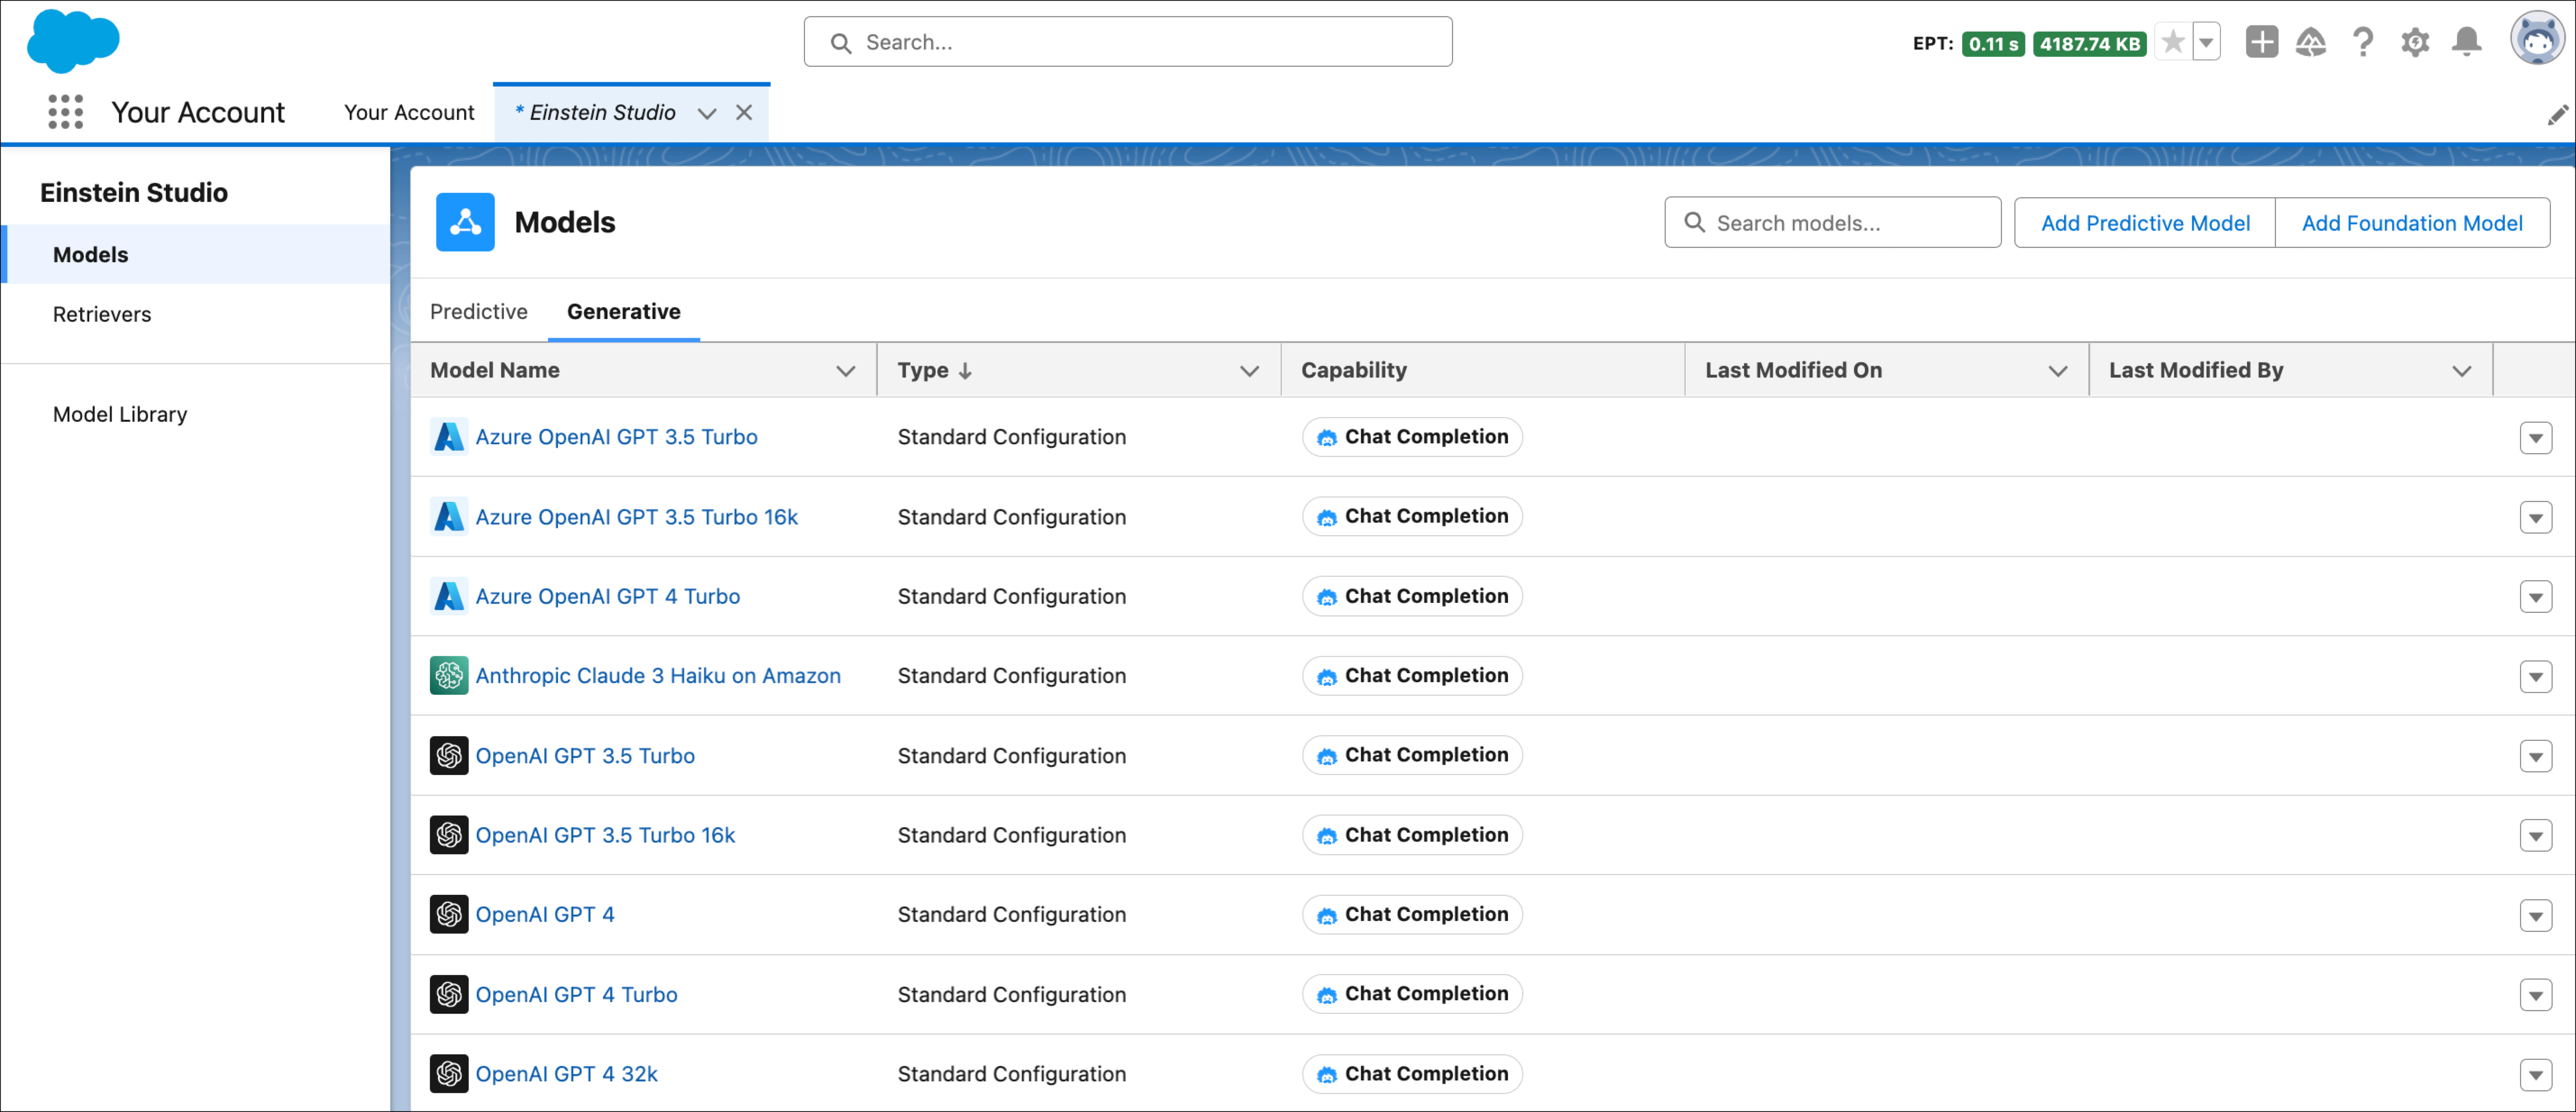
Task: Open row actions for Azure OpenAI GPT 4 Turbo
Action: (x=2536, y=597)
